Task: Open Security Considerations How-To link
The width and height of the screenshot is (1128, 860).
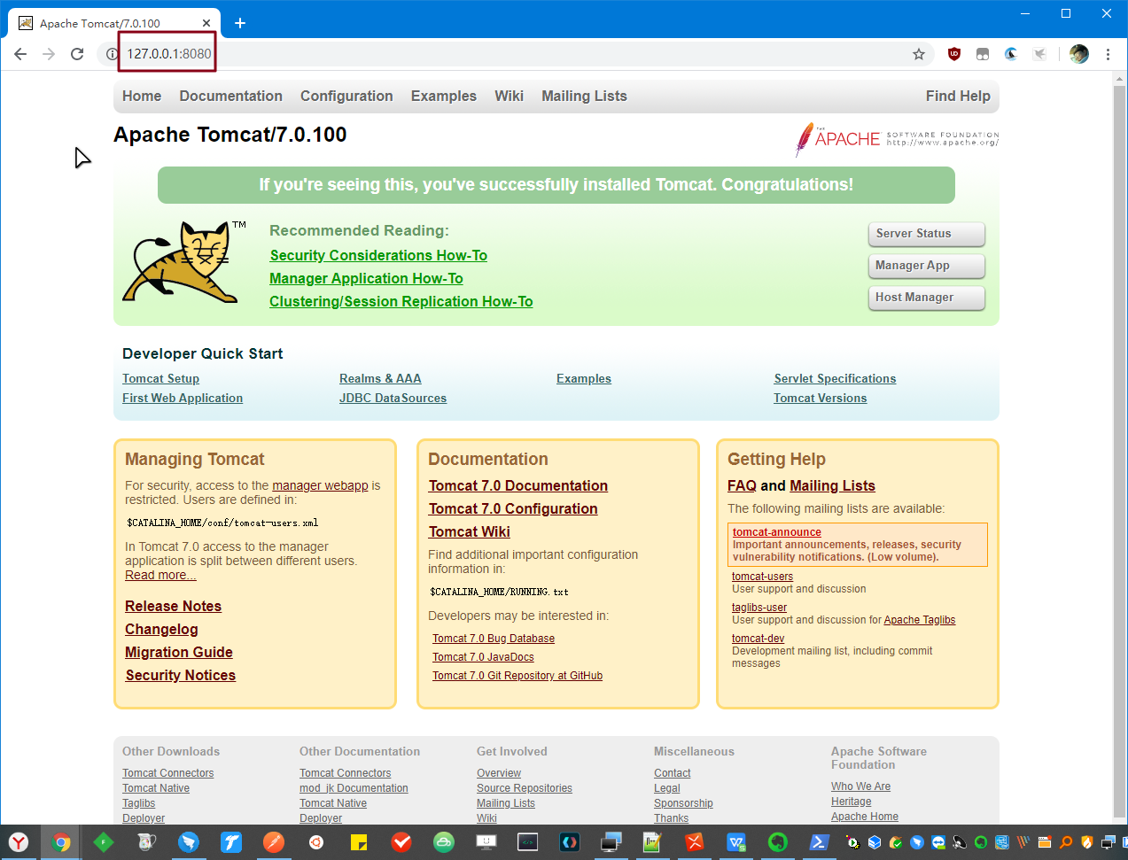Action: point(378,255)
